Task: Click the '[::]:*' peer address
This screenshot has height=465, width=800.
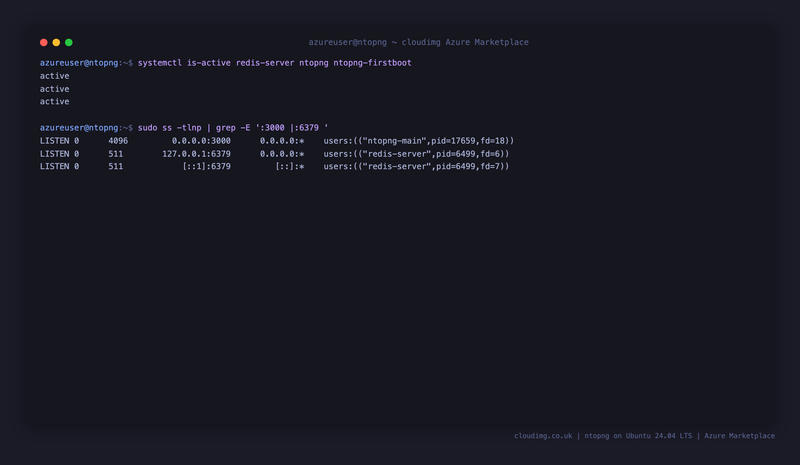Action: pyautogui.click(x=290, y=166)
